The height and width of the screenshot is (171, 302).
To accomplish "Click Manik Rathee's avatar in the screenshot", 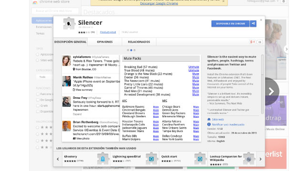I will pos(67,81).
